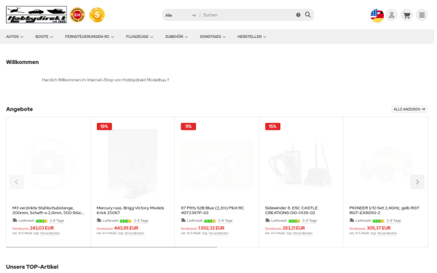This screenshot has width=437, height=273.
Task: Click 2-8 Tage delivery link for Sidewinder ESC
Action: coord(310,221)
